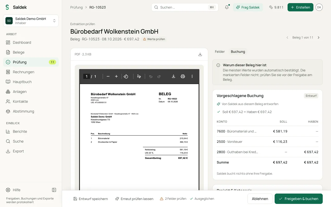Open the PDF viewer more options menu

point(192,76)
